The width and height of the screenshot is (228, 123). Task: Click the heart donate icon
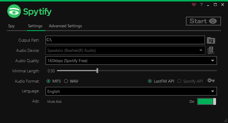tap(194, 5)
